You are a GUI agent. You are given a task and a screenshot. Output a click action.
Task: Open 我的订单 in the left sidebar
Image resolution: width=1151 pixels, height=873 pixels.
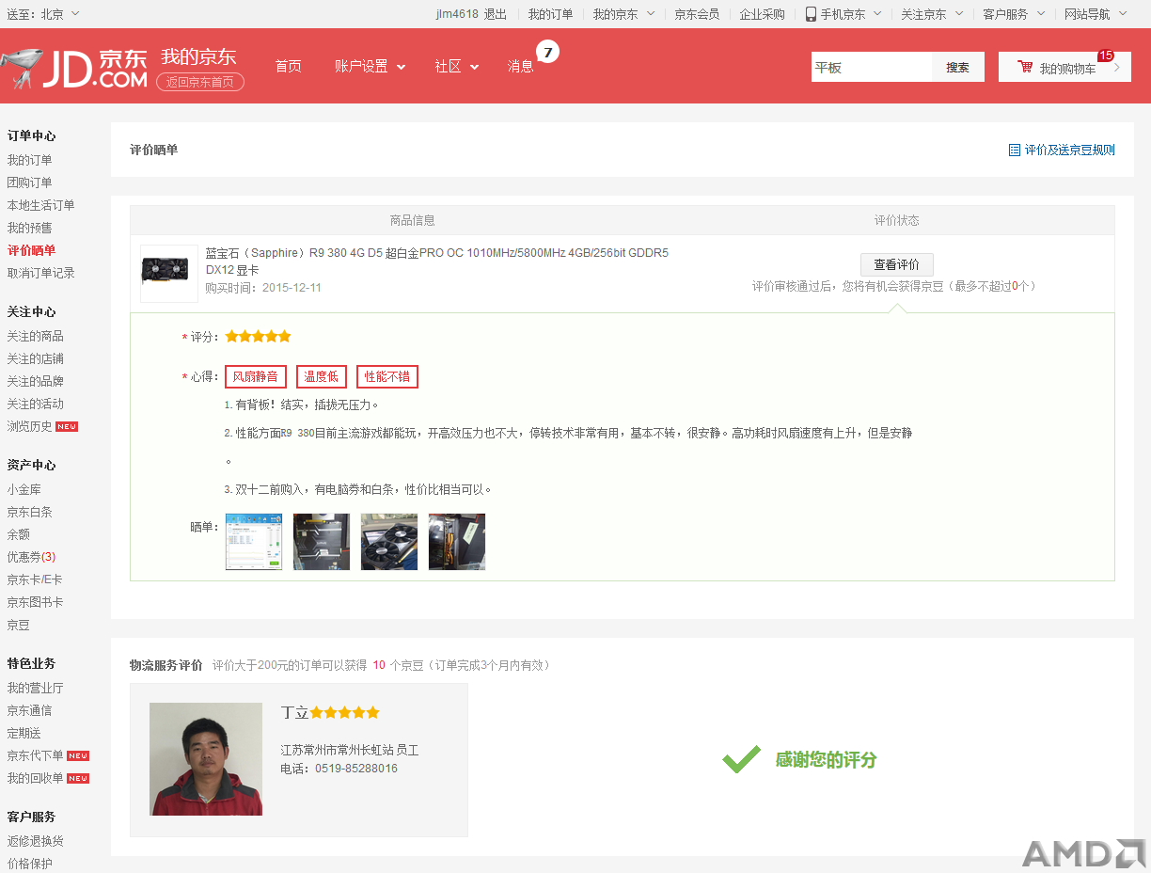[30, 160]
